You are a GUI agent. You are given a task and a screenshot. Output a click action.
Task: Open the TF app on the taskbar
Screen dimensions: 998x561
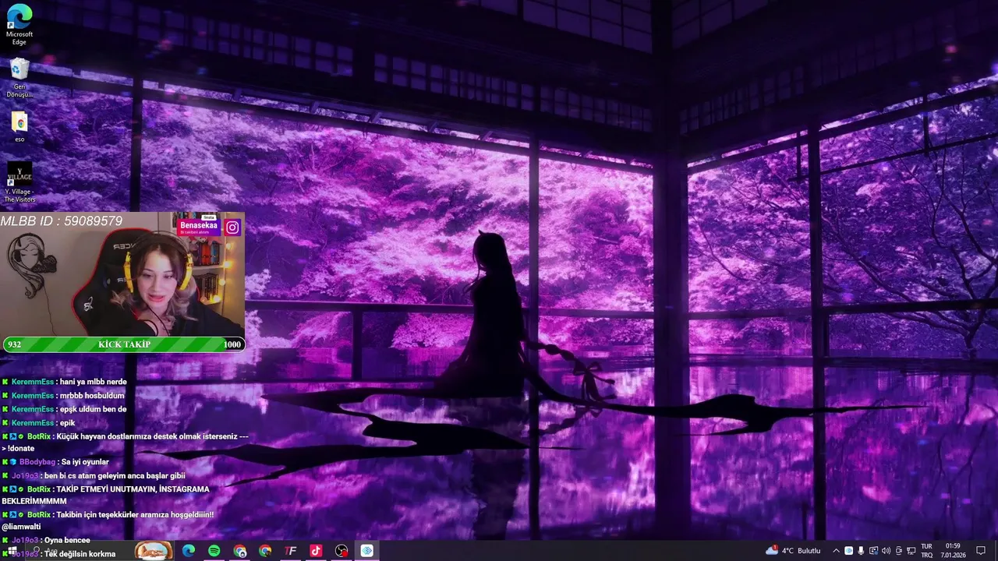point(291,551)
